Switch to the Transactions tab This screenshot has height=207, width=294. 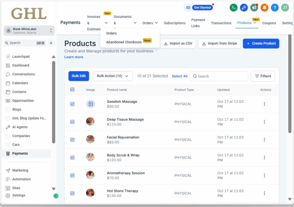point(221,23)
